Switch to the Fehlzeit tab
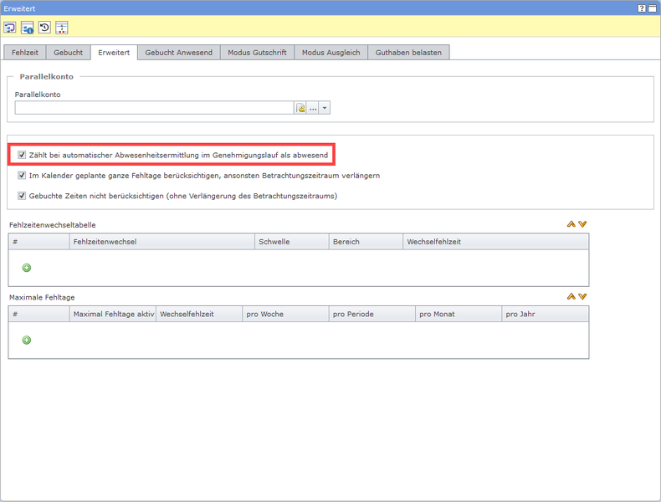The height and width of the screenshot is (502, 661). [25, 52]
